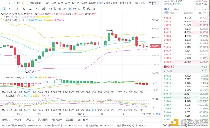Remove the MACD indicator panel
Image resolution: width=210 pixels, height=128 pixels.
point(27,78)
